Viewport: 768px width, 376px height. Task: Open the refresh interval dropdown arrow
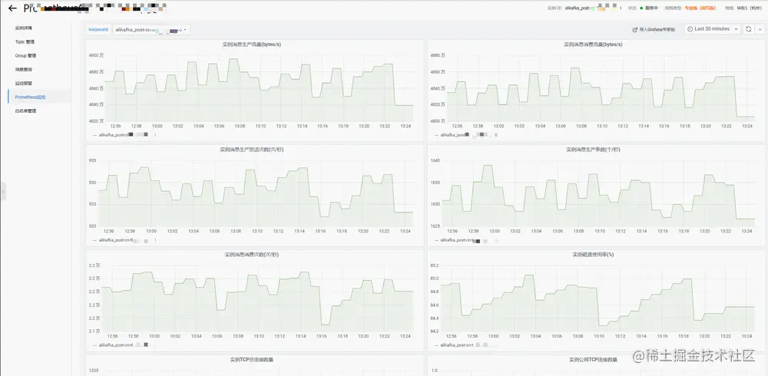click(760, 29)
